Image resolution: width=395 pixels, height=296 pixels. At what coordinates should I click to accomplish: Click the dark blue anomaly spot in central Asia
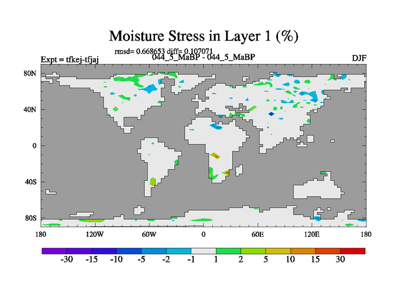(x=271, y=114)
